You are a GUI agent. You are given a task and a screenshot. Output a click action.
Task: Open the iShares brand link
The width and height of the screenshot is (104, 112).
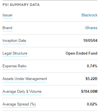pyautogui.click(x=91, y=28)
